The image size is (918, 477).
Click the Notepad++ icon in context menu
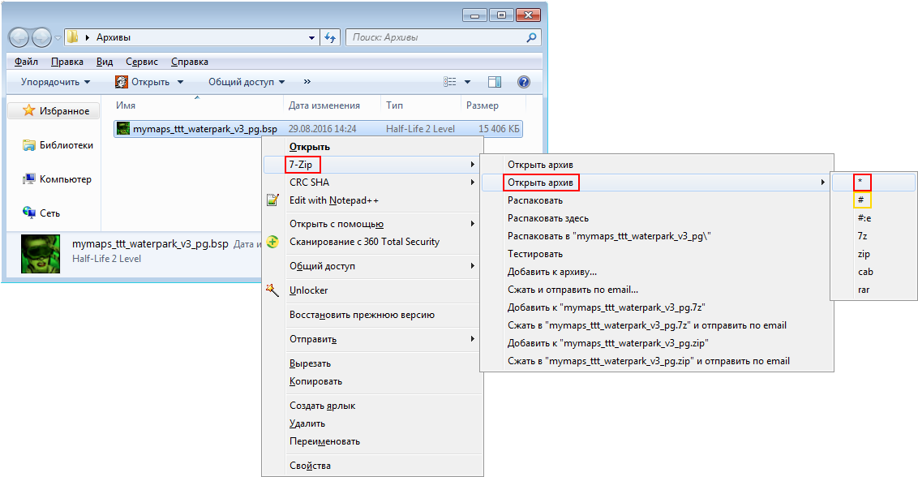click(x=272, y=200)
